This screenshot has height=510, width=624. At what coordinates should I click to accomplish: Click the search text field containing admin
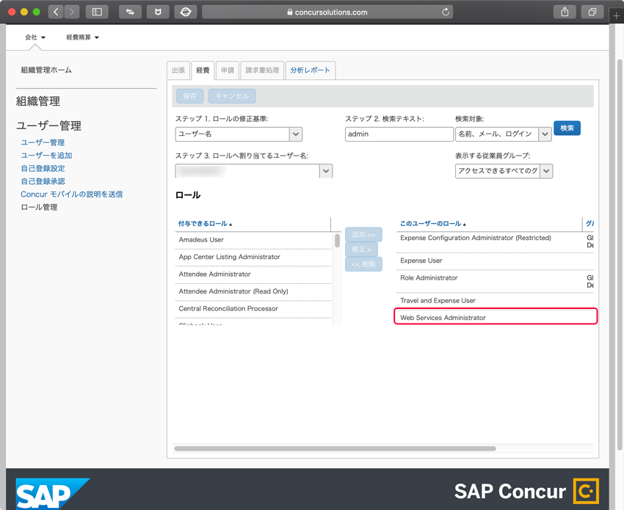(399, 134)
